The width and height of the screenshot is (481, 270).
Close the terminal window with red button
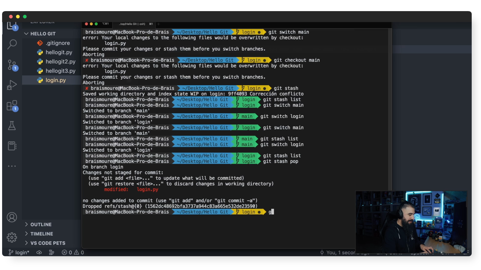pyautogui.click(x=87, y=24)
